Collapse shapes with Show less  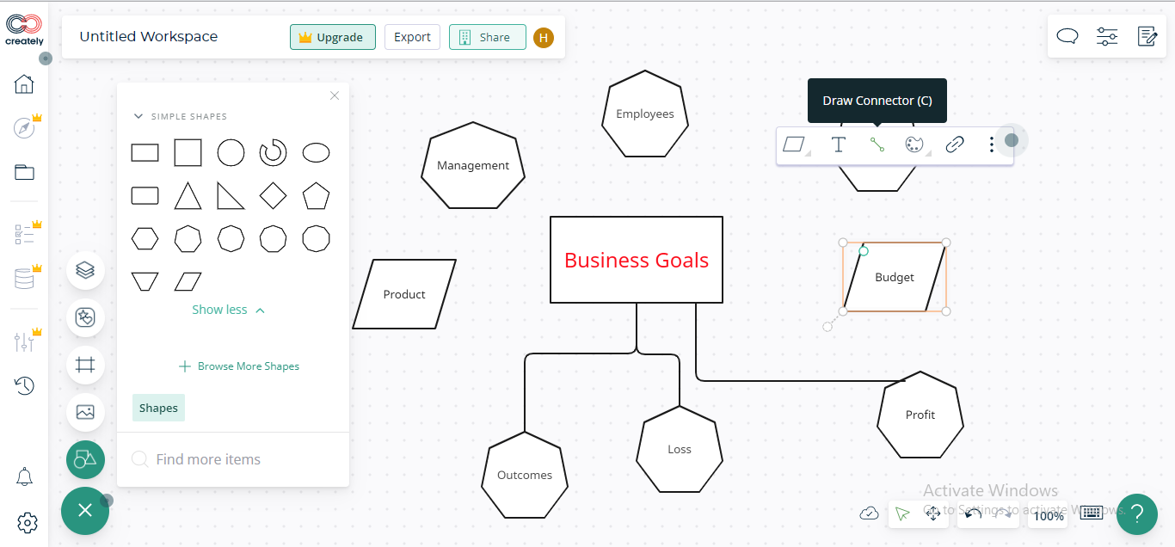point(228,310)
